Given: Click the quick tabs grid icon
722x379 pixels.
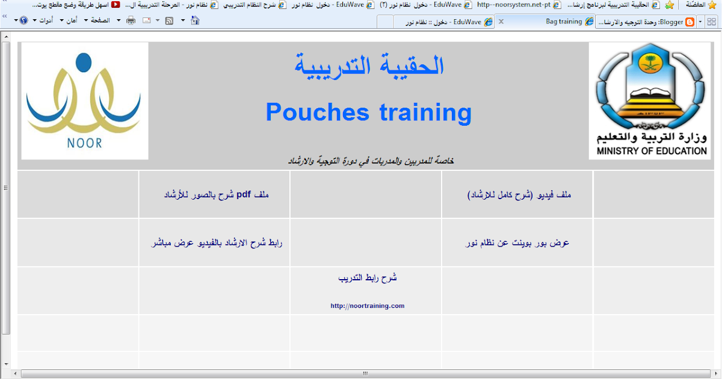Looking at the screenshot, I should [712, 22].
